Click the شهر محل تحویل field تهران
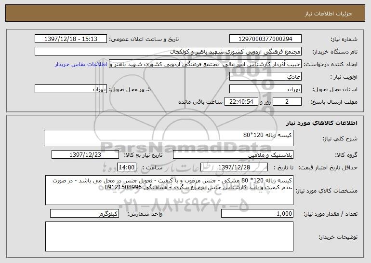Image resolution: width=371 pixels, height=263 pixels. (x=71, y=89)
